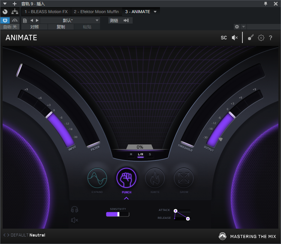The width and height of the screenshot is (281, 244).
Task: Open the ANIMATE tab dropdown arrow
Action: point(155,12)
